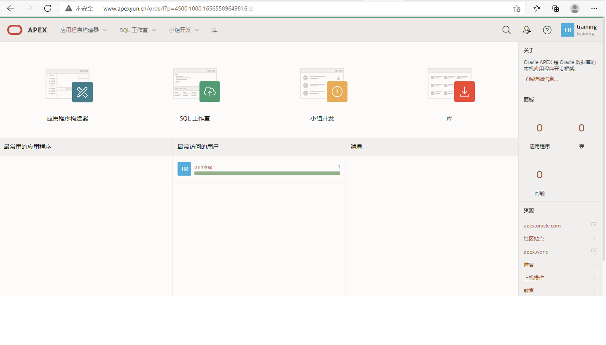The width and height of the screenshot is (606, 345).
Task: Open the browser settings ellipsis menu
Action: click(x=594, y=8)
